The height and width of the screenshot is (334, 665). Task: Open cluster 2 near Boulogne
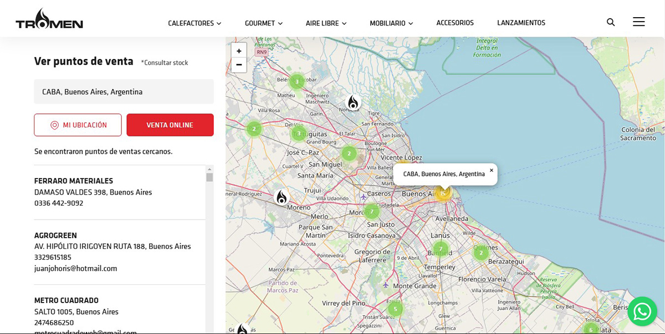(349, 153)
